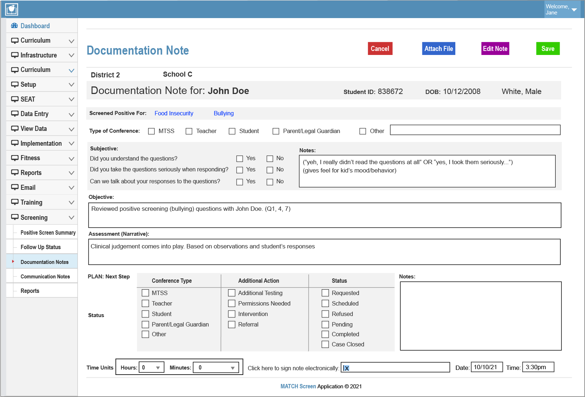
Task: Check the MTSS conference type checkbox
Action: point(151,131)
